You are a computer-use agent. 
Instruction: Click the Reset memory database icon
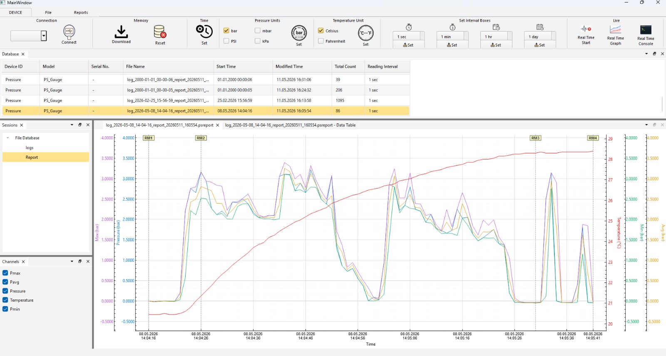click(x=160, y=32)
